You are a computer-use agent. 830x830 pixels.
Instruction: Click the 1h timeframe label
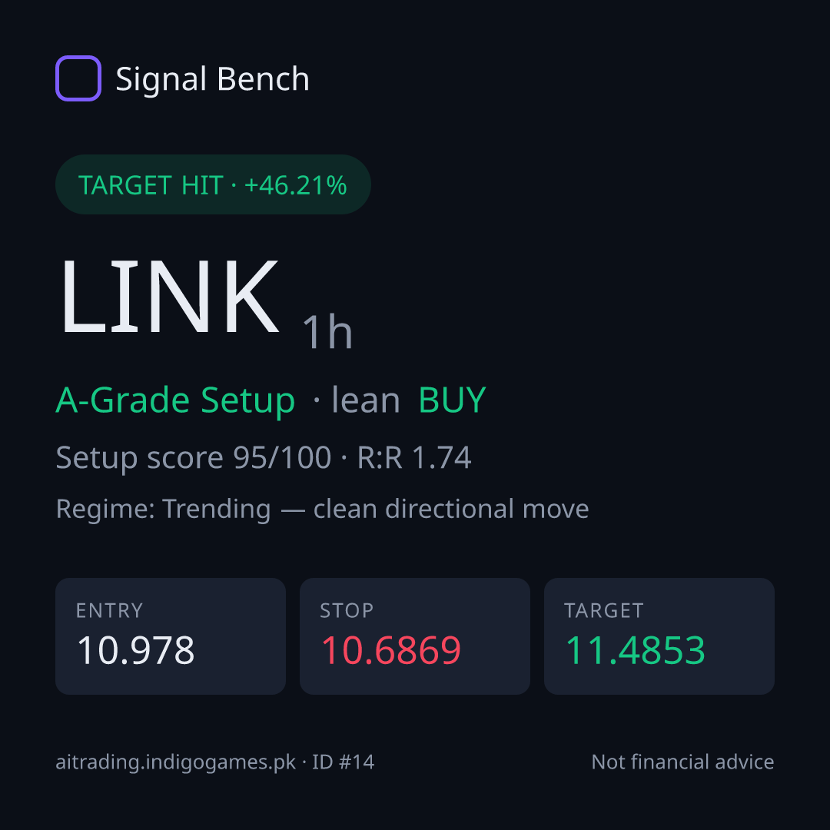[327, 332]
